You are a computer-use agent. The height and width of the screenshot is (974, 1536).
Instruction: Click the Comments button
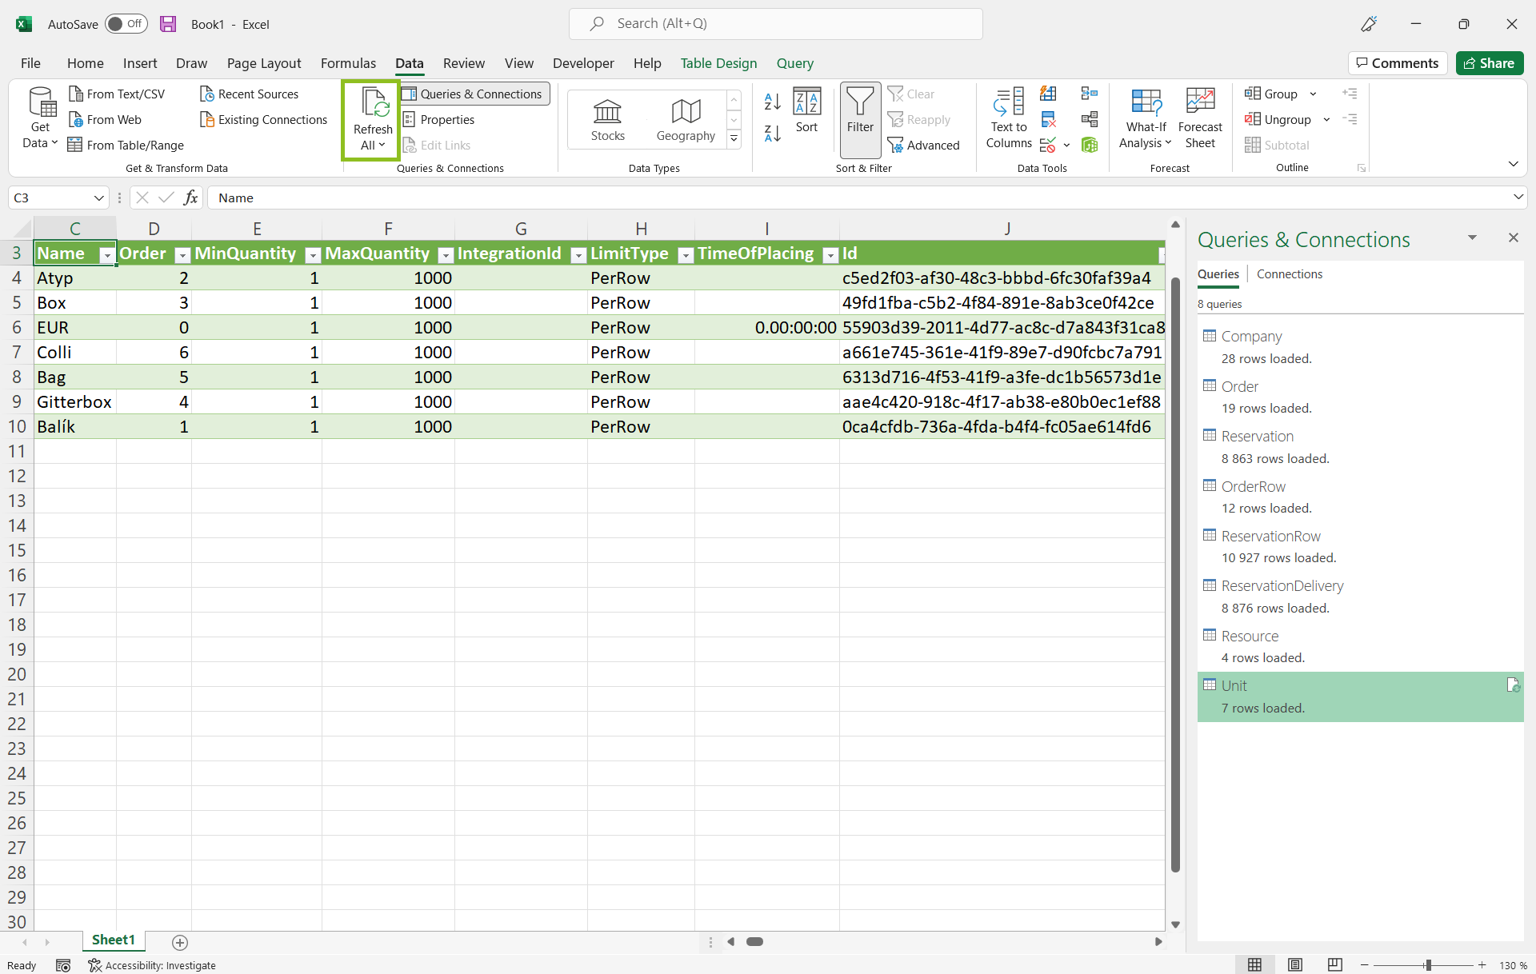[x=1397, y=63]
